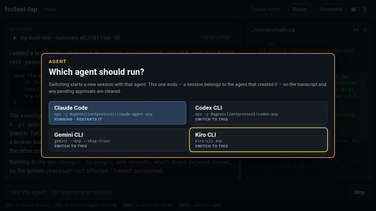Image resolution: width=376 pixels, height=211 pixels.
Task: Click the Connected status pill
Action: point(331,9)
